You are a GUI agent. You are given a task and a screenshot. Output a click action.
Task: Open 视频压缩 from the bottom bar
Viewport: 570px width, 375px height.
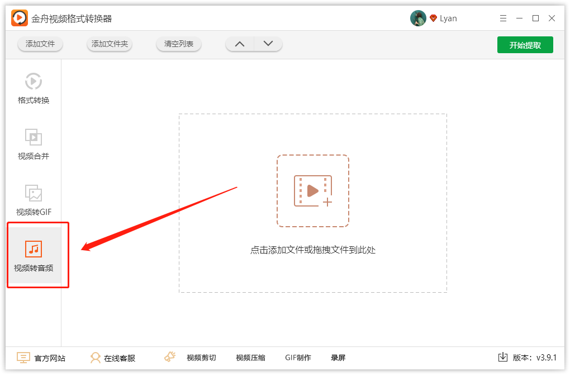[x=250, y=358]
